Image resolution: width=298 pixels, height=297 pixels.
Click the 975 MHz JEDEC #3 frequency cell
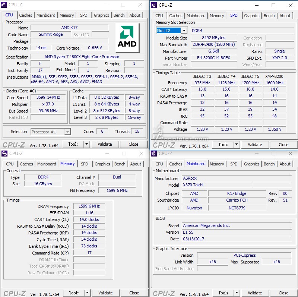[202, 83]
